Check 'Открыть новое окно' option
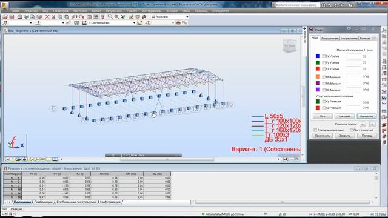The width and height of the screenshot is (388, 218). 315,130
